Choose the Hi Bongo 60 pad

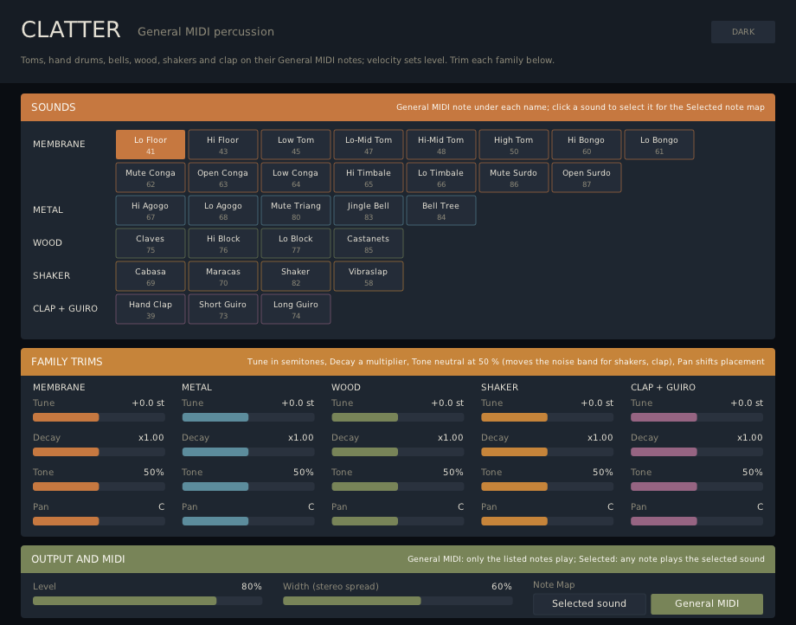click(587, 145)
